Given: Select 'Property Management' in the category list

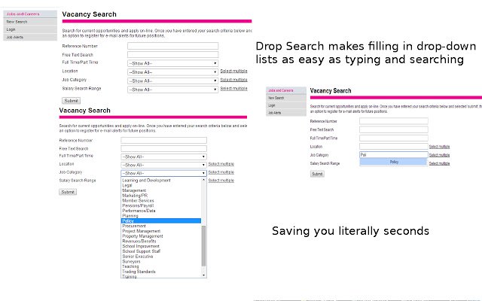Looking at the screenshot, I should pyautogui.click(x=161, y=236).
